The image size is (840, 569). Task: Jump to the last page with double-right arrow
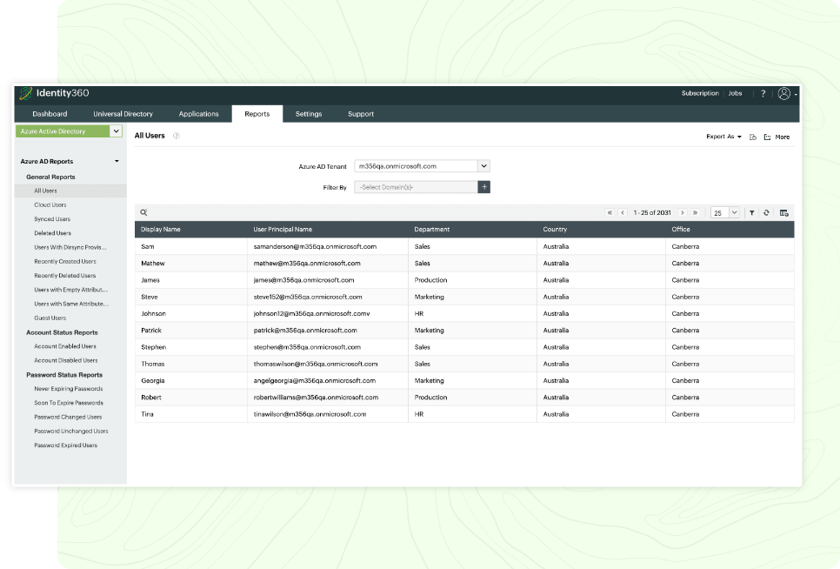[695, 212]
